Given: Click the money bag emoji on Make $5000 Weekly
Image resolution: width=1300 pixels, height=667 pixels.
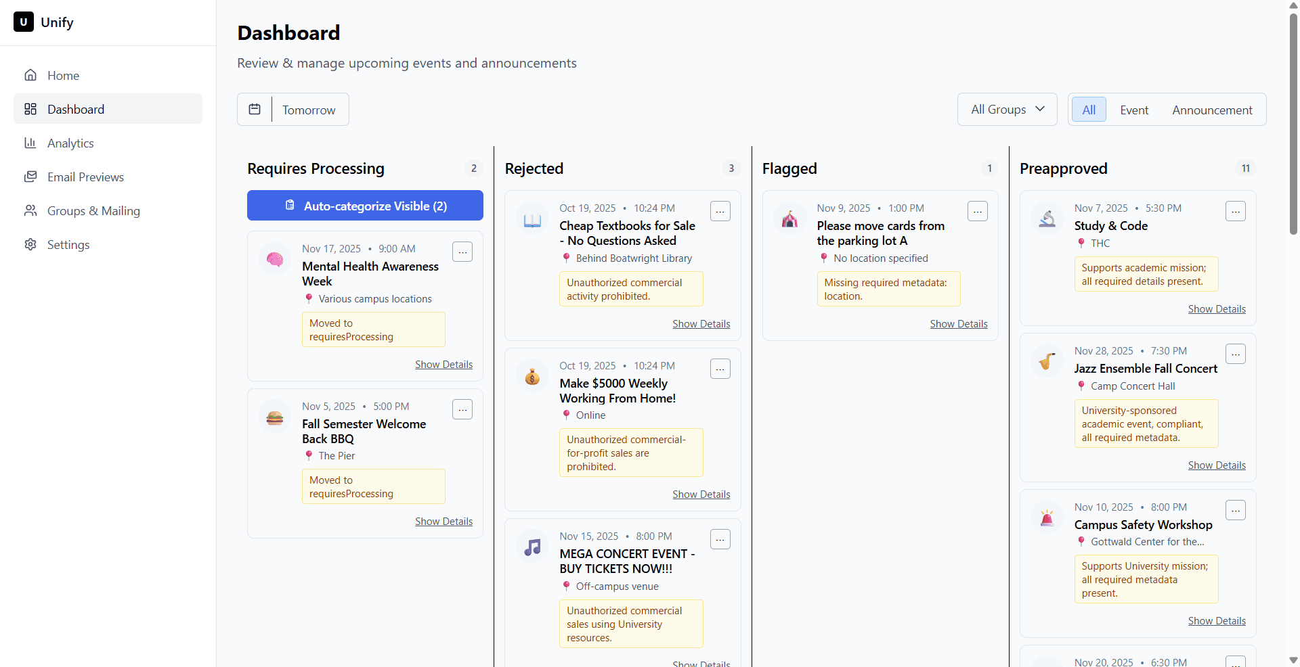Looking at the screenshot, I should (532, 376).
